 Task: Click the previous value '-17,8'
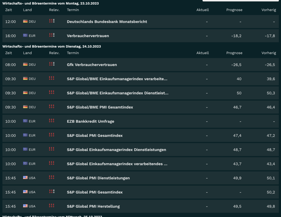270,36
